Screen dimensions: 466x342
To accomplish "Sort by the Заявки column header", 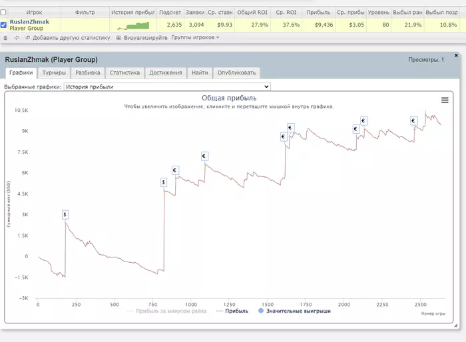I will pyautogui.click(x=195, y=13).
